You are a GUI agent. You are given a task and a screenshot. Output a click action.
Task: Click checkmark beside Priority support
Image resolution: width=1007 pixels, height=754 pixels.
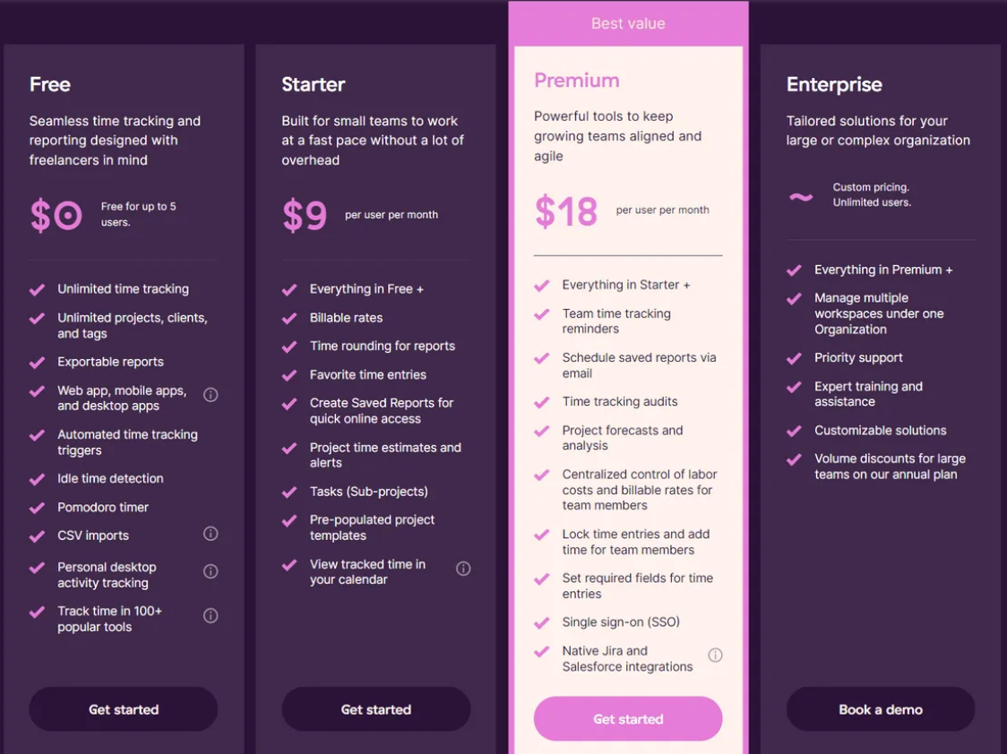(x=795, y=358)
